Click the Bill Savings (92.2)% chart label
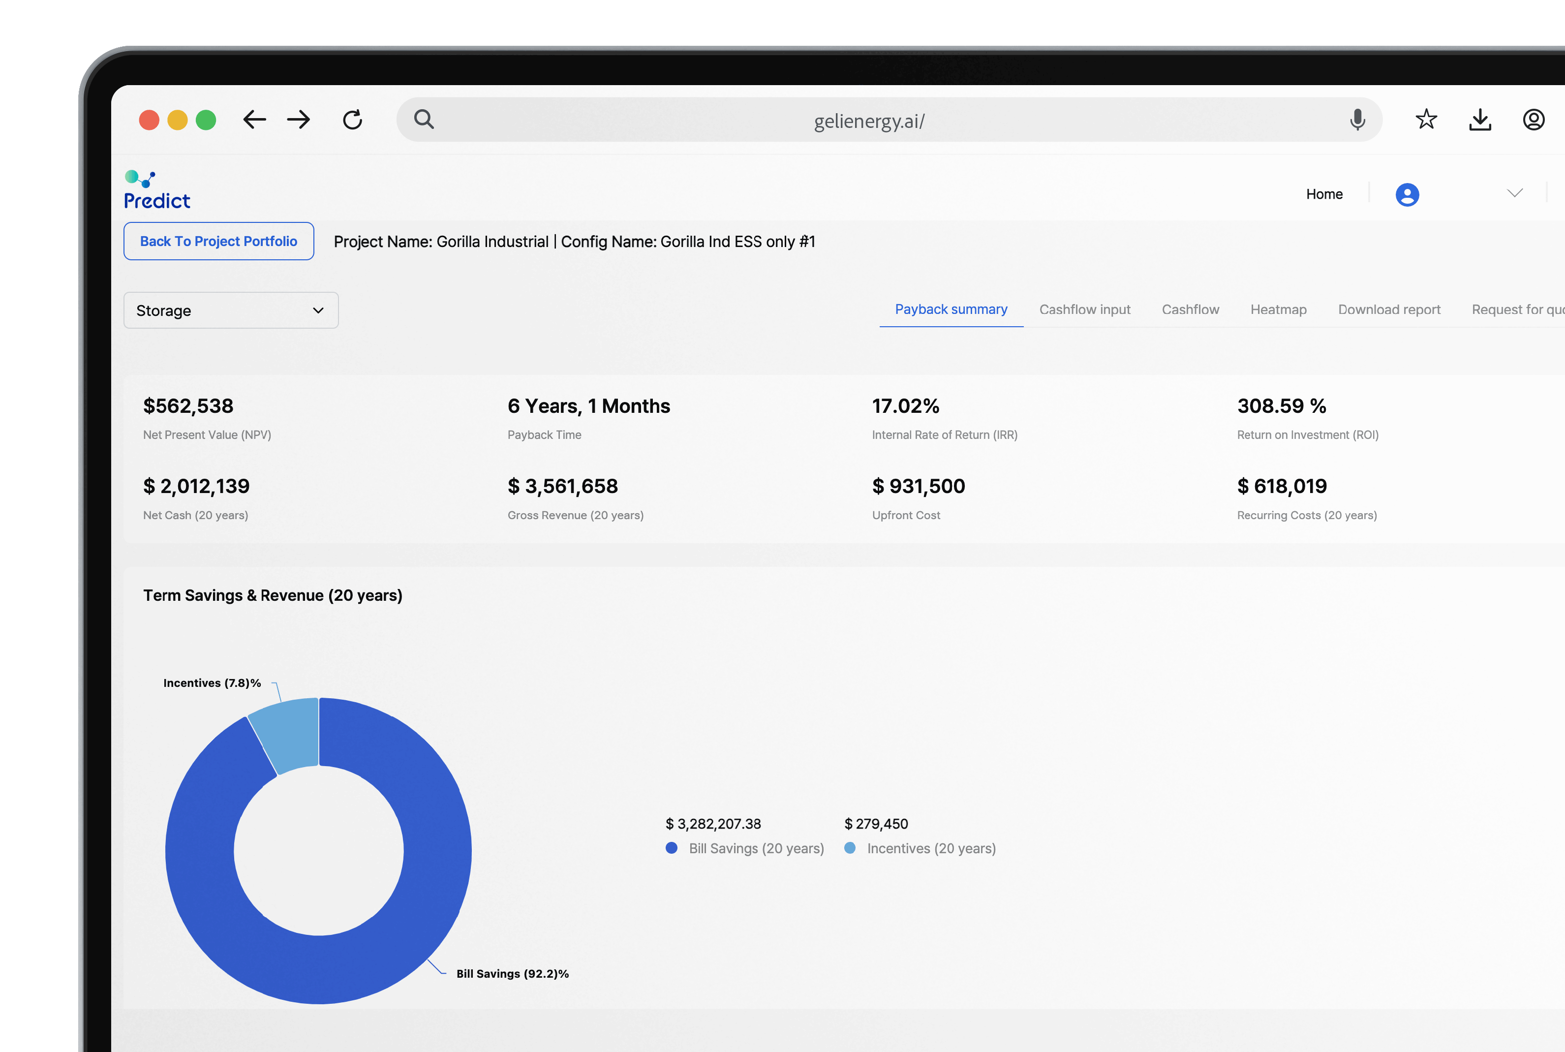 click(x=513, y=973)
